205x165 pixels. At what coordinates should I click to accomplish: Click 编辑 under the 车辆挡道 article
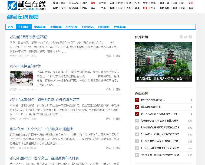coord(108,89)
